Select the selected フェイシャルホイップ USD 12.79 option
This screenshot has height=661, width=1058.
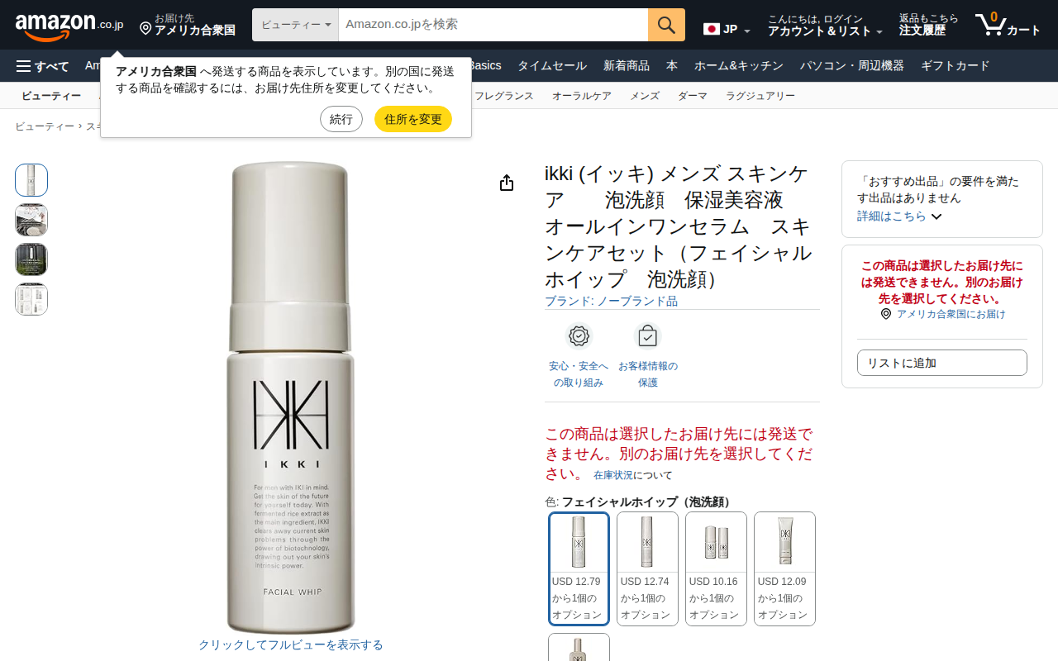click(x=579, y=568)
